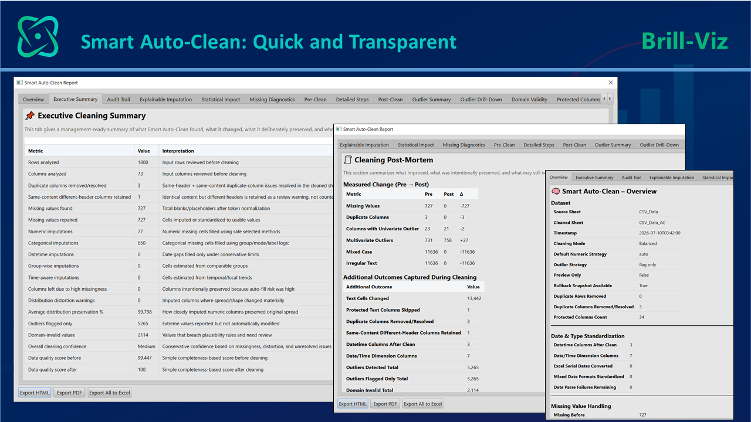
Task: Click back report window's title bar icon
Action: tap(19, 83)
